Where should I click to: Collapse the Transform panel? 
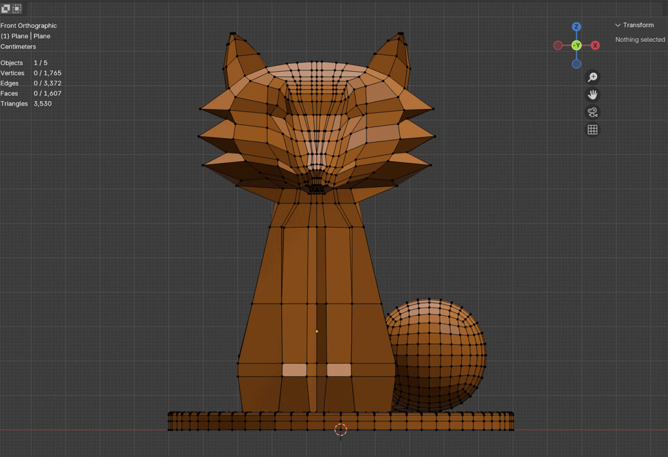618,25
